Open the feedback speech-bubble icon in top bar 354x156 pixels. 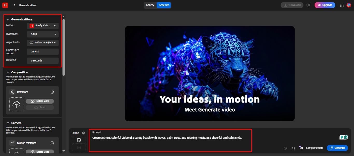tap(308, 5)
